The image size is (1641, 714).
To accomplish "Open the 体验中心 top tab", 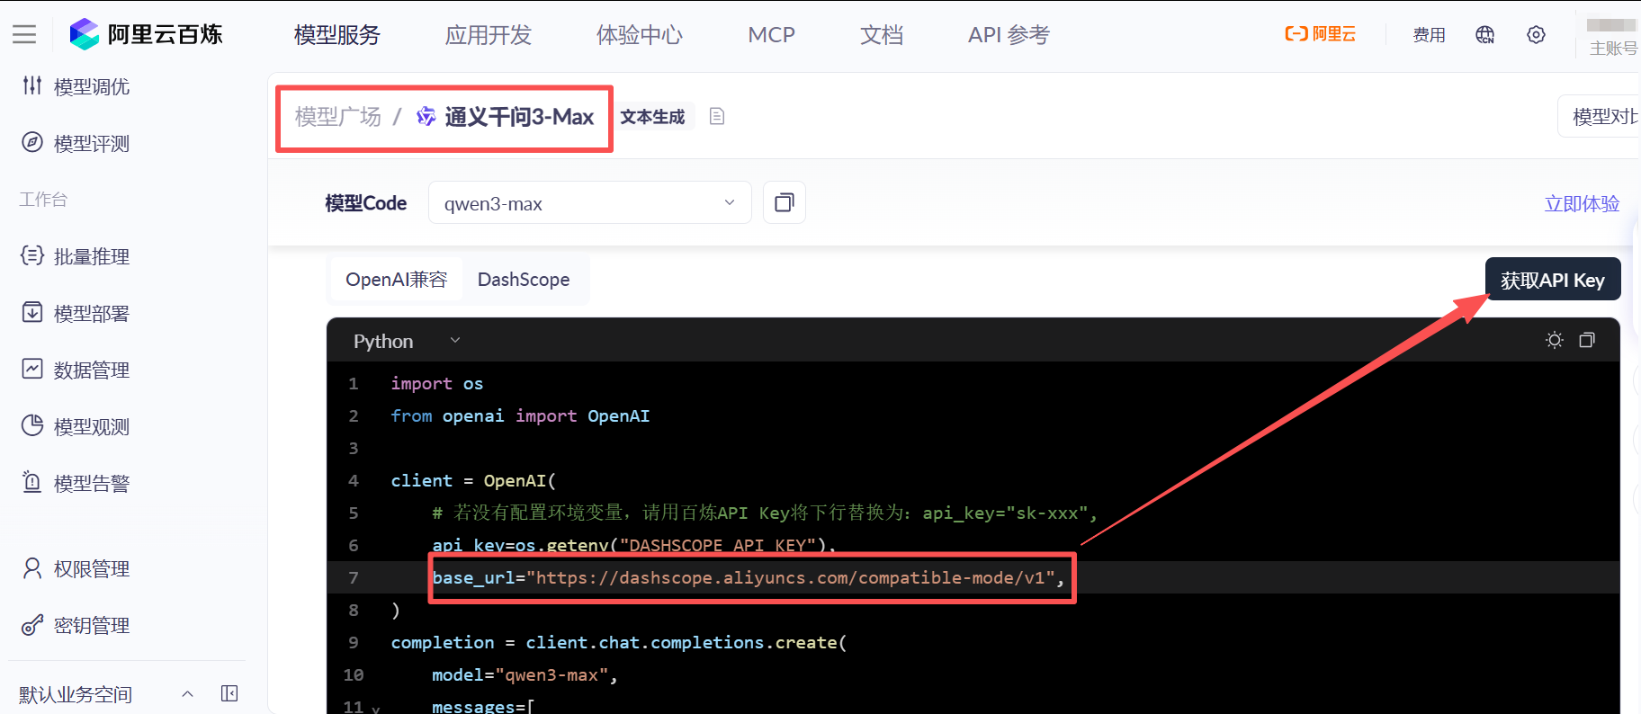I will (640, 34).
